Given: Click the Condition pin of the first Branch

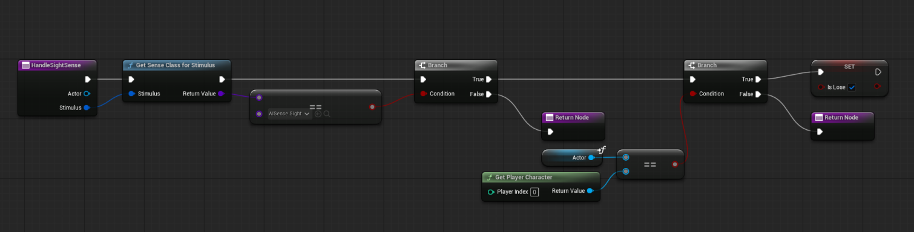Looking at the screenshot, I should (x=423, y=94).
